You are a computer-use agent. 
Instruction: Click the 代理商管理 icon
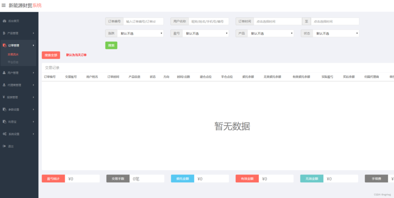tap(4, 85)
